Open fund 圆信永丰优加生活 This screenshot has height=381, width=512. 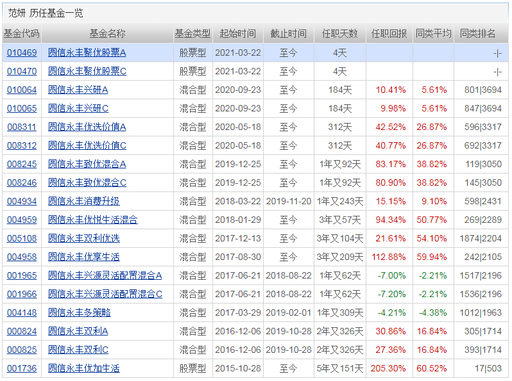84,369
